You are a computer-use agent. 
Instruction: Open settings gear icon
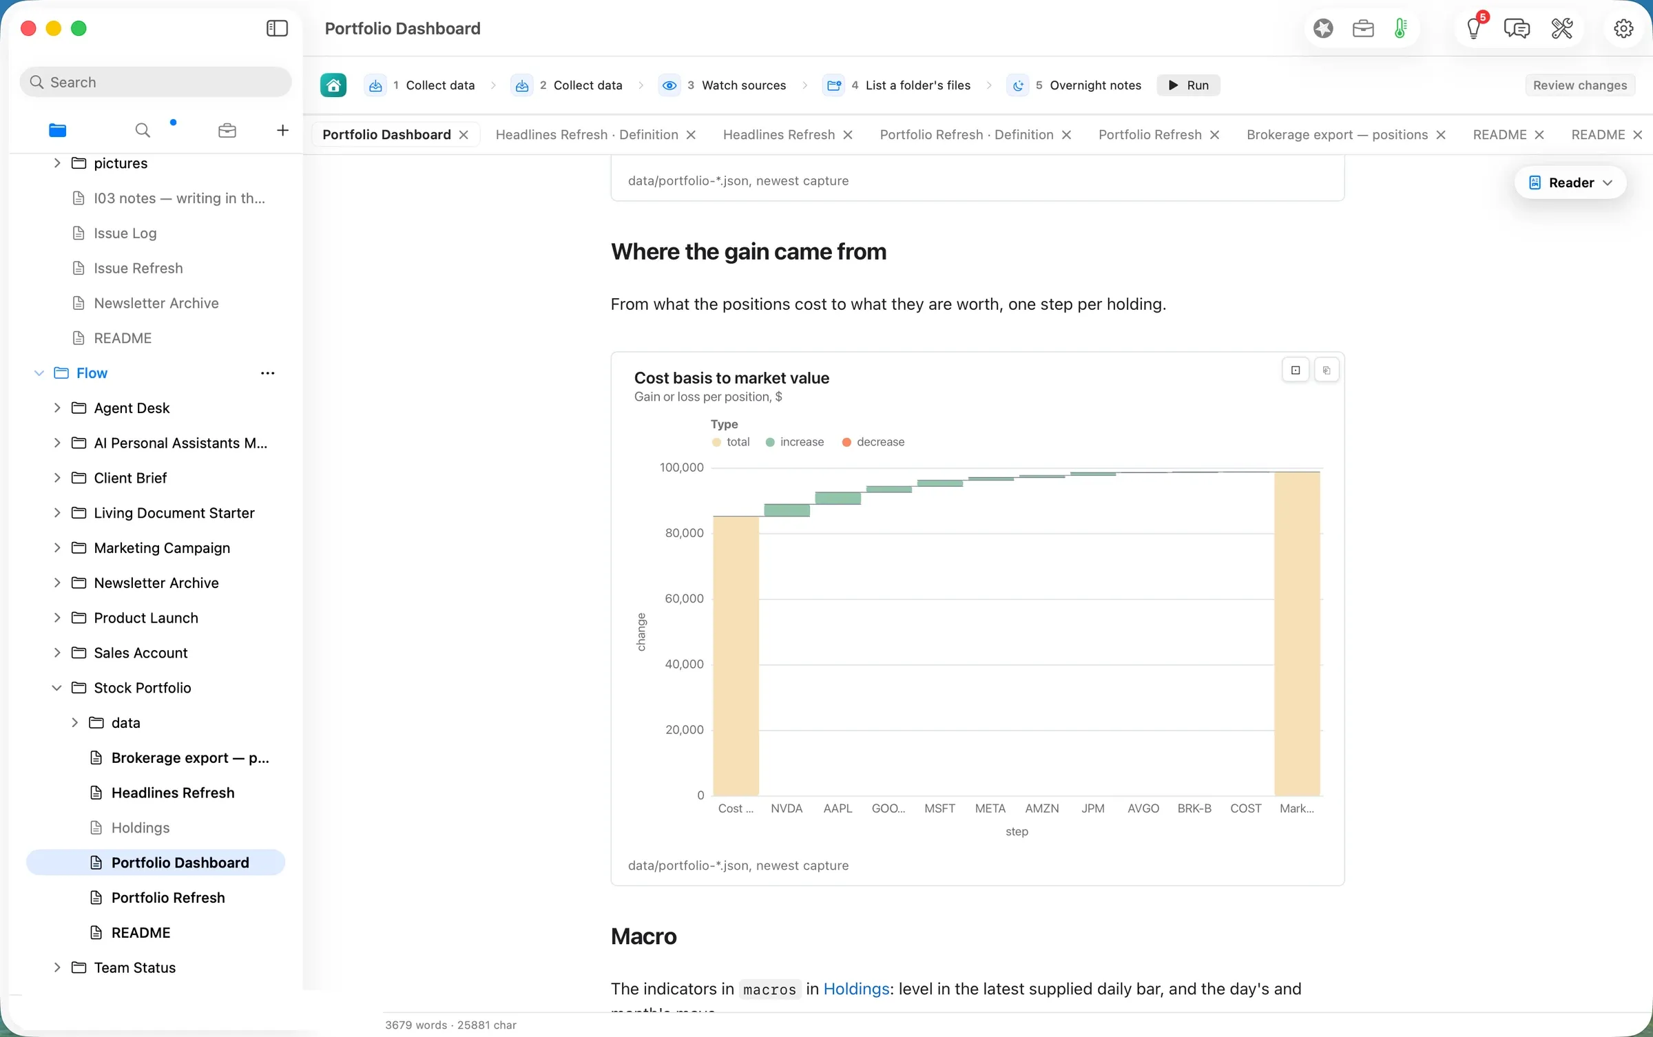click(1623, 28)
